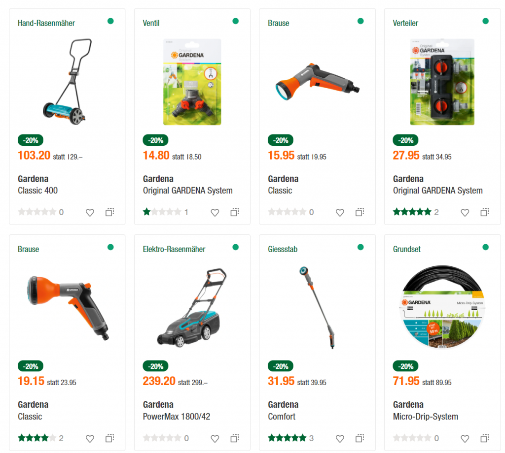Wishlist the Elektro-Rasenmäher PowerMax 1800/42
Viewport: 505px width, 453px height.
(x=215, y=439)
